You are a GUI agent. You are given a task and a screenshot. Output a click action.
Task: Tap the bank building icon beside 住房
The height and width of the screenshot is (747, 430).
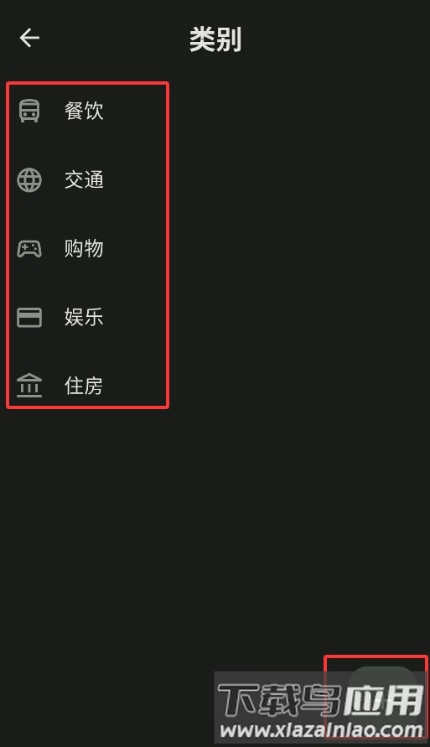click(x=29, y=386)
